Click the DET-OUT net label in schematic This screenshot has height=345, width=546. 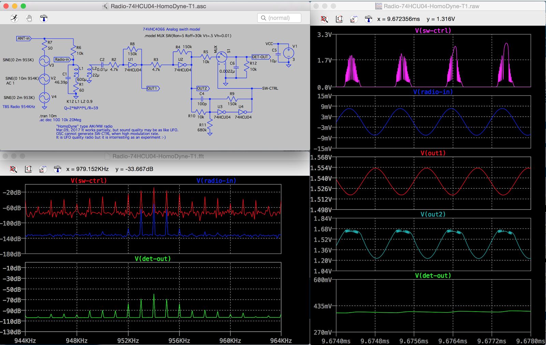click(x=260, y=57)
